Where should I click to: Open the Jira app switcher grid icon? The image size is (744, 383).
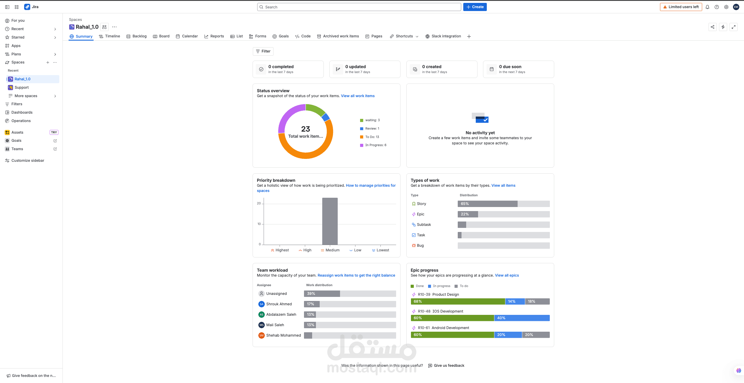coord(16,7)
